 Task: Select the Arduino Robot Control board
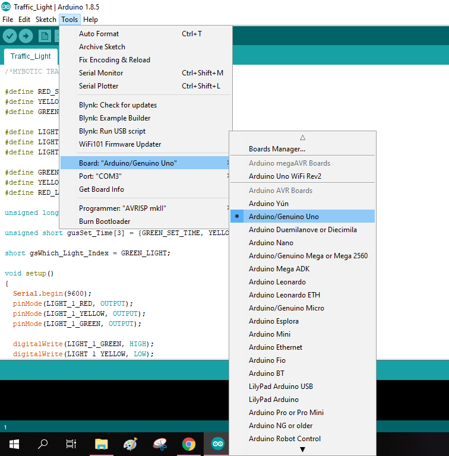click(x=302, y=439)
